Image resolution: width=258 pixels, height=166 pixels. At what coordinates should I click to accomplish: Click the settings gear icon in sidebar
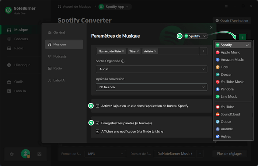[12, 154]
